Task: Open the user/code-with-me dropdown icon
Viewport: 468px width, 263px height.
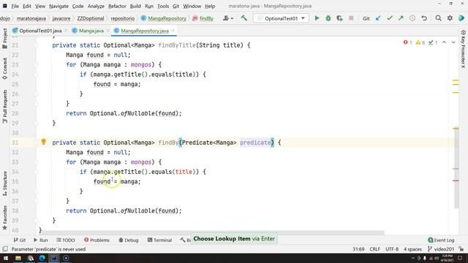Action: [x=228, y=18]
